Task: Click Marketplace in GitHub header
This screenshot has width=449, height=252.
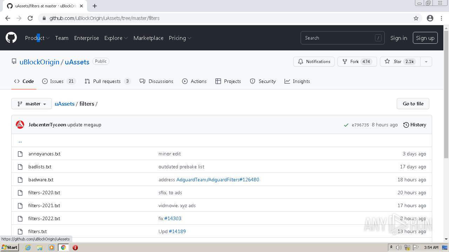Action: (148, 38)
